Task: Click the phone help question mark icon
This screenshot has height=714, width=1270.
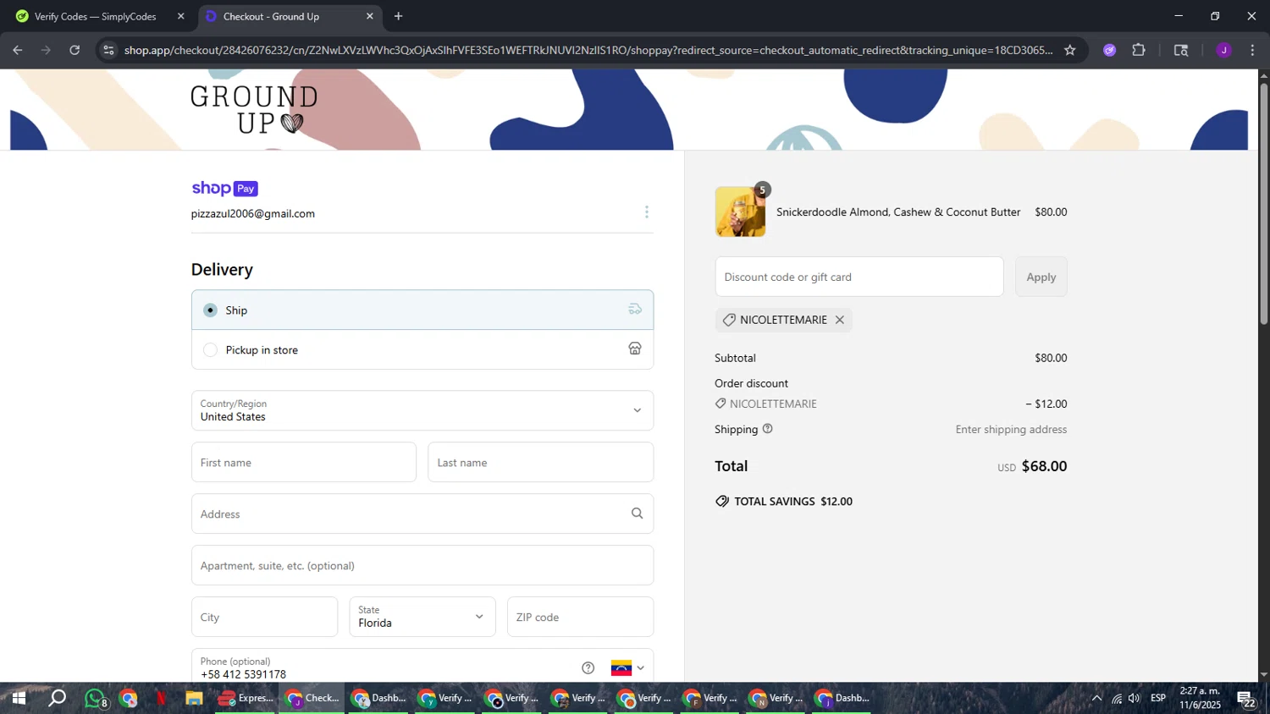Action: 588,668
